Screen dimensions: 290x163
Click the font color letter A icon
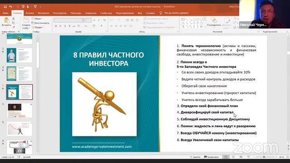point(101,26)
